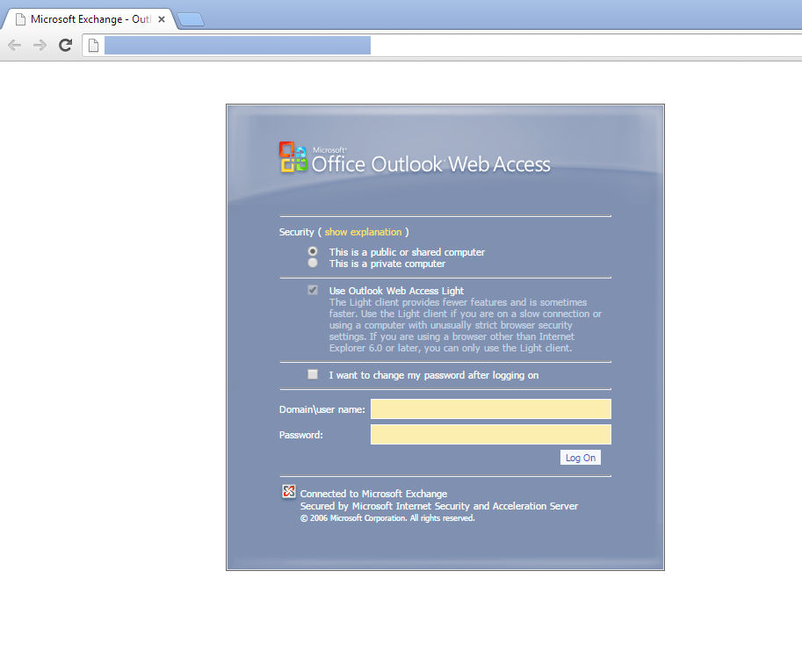Click the page info icon in address bar
Screen dimensions: 802x658
coord(93,46)
